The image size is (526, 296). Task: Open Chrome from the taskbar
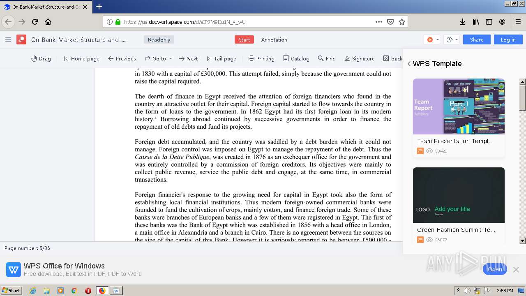[x=74, y=291]
